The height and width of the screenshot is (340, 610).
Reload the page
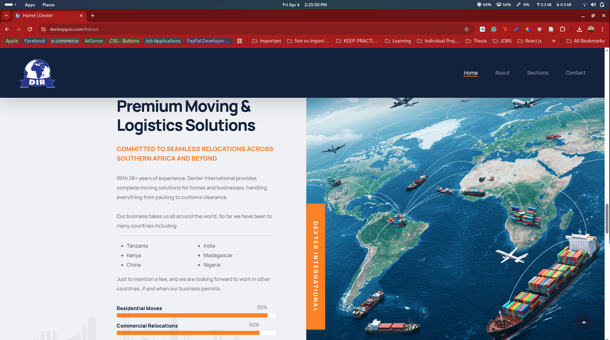pos(30,29)
